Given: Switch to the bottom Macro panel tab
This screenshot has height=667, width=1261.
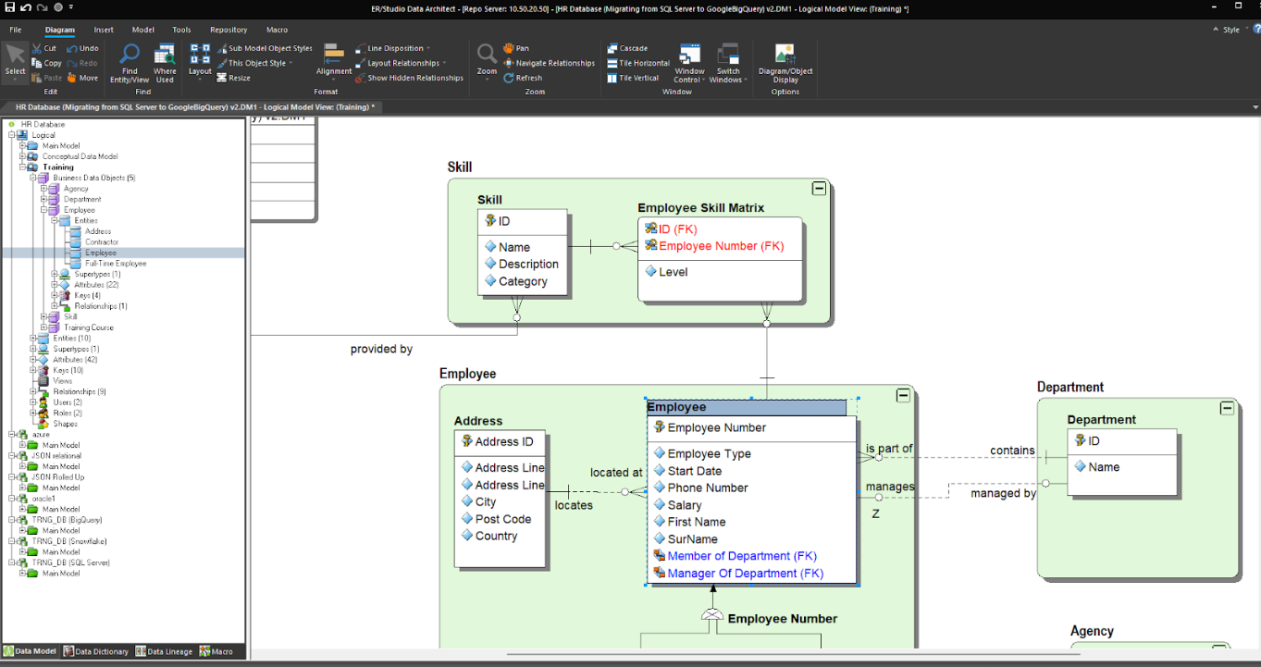Looking at the screenshot, I should coord(216,651).
